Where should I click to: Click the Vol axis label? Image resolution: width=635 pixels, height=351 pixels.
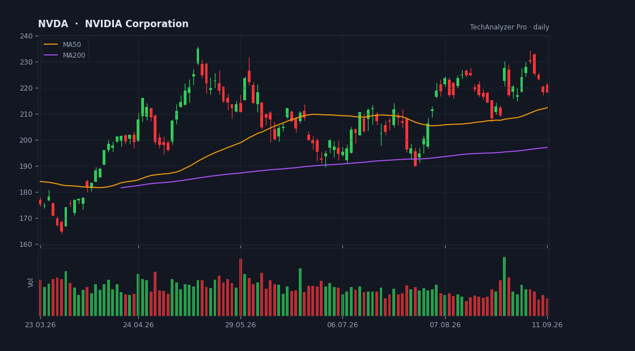coord(31,282)
